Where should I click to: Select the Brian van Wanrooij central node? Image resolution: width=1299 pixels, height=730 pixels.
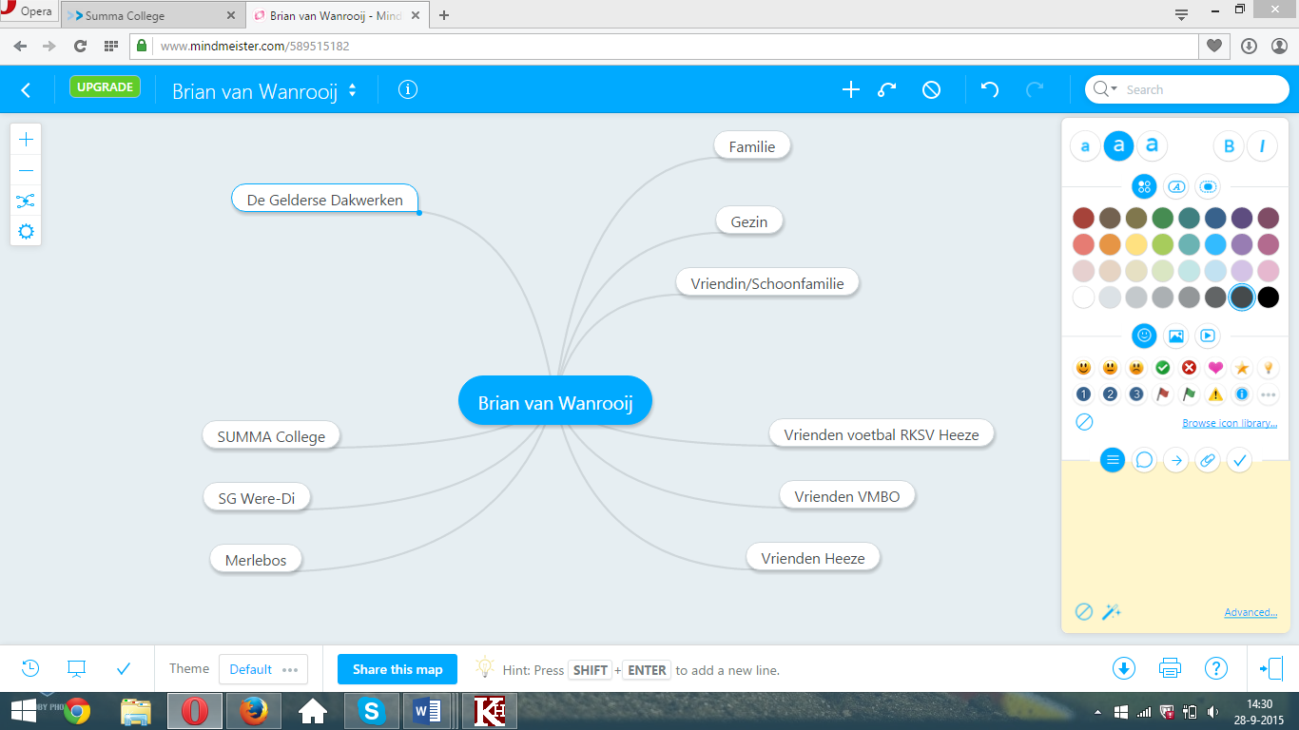(555, 401)
